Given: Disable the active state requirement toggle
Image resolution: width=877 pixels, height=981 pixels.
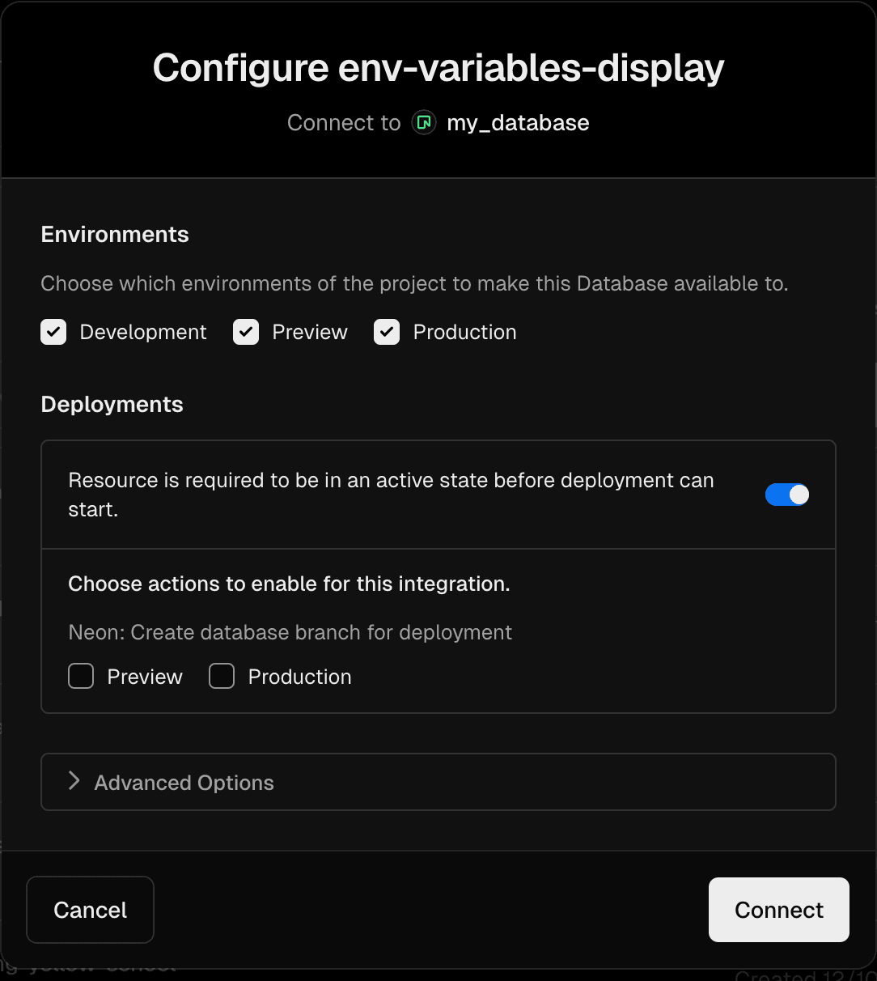Looking at the screenshot, I should 786,495.
